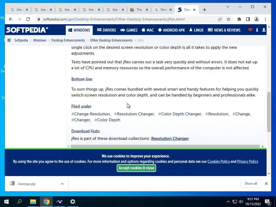Open the #Change tag
The width and height of the screenshot is (276, 207).
click(242, 114)
